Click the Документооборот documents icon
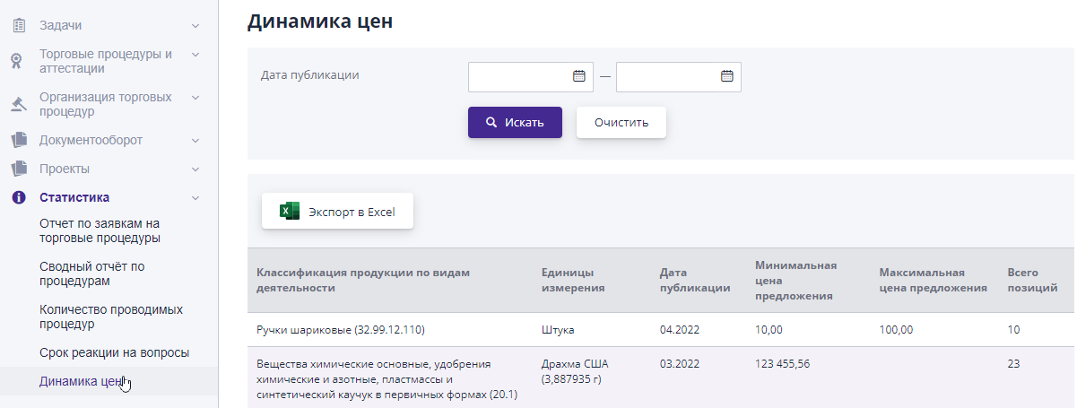The height and width of the screenshot is (408, 1077). [x=18, y=140]
